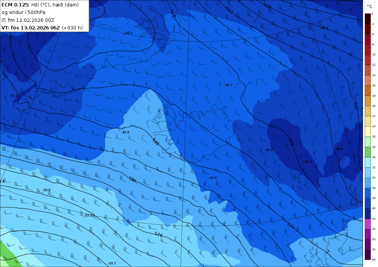The width and height of the screenshot is (378, 267).
Task: Click the 'IT: fim 12.02.2026 00Z' line
Action: click(28, 20)
